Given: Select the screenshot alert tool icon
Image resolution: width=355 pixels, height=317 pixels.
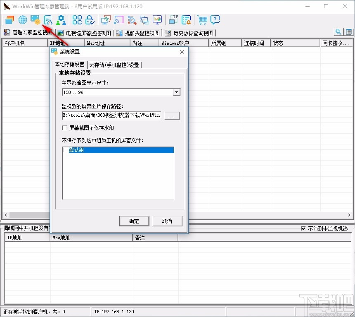Looking at the screenshot, I should 48,19.
